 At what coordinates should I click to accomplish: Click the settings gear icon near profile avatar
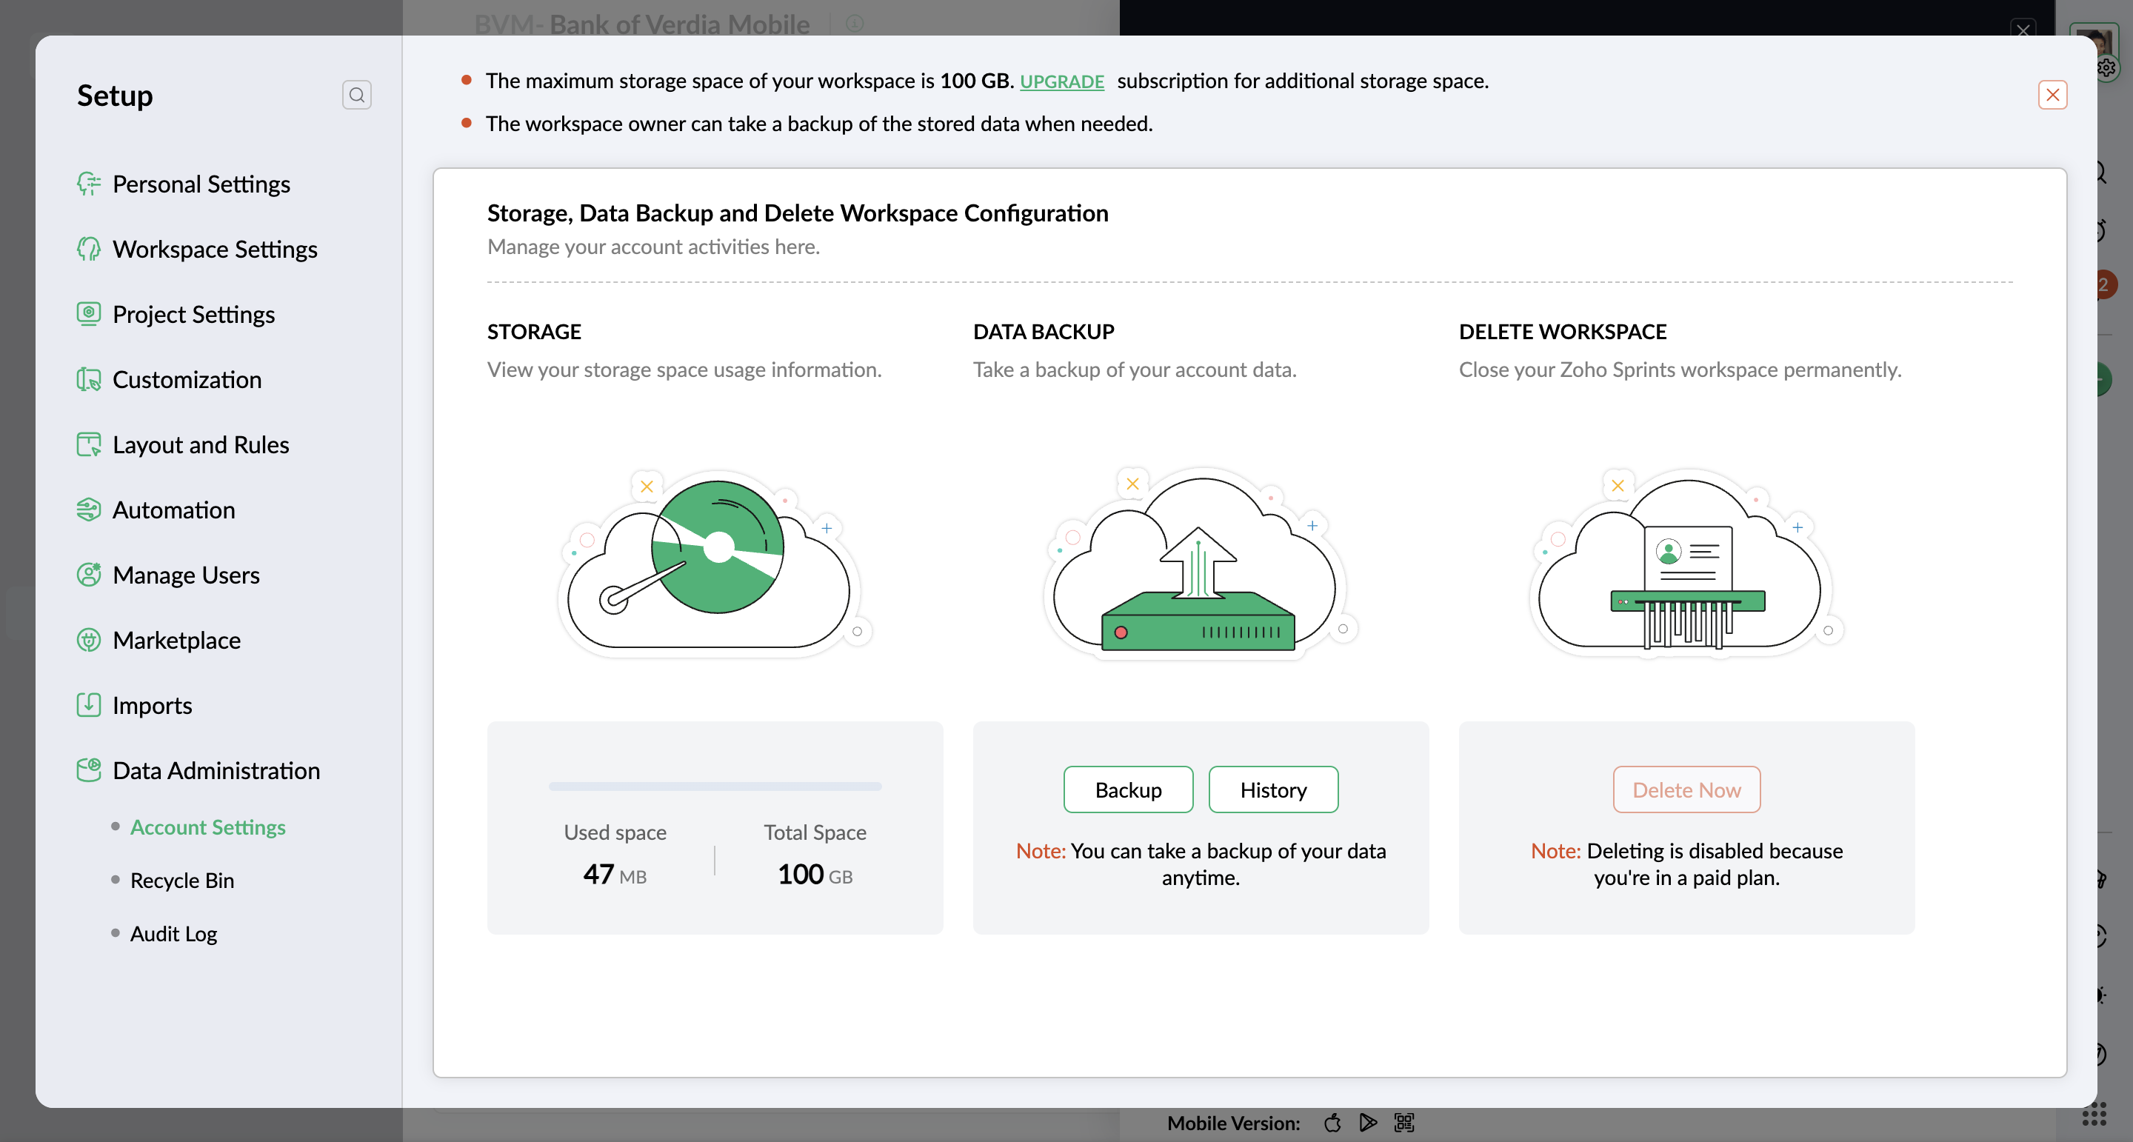click(x=2106, y=68)
